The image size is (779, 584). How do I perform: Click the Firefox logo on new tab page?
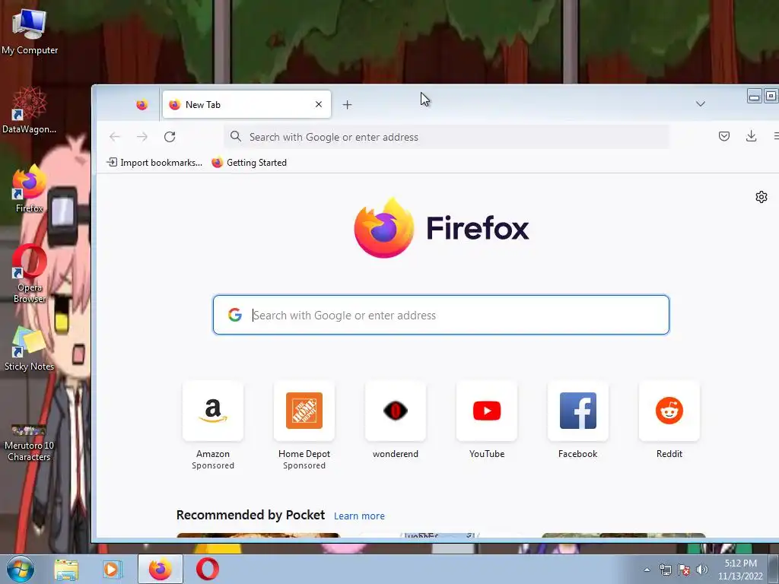point(441,228)
